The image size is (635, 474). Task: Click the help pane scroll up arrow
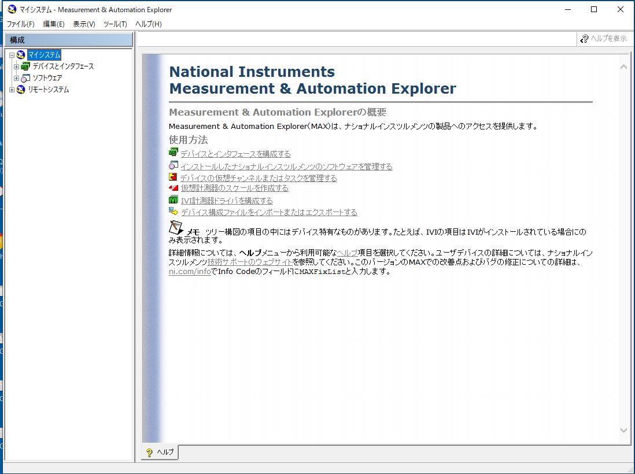pos(623,67)
